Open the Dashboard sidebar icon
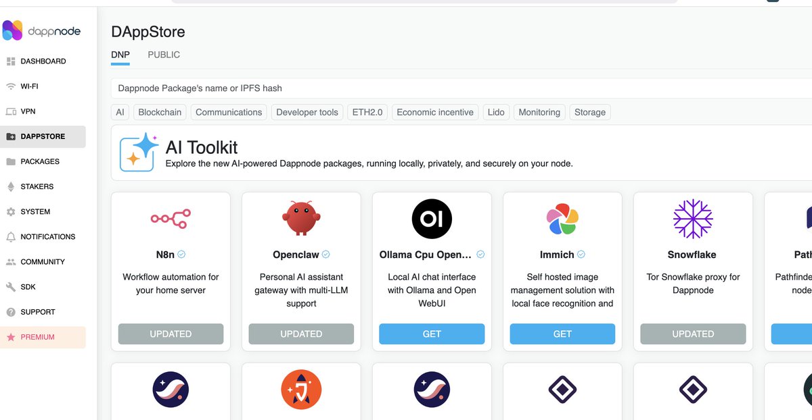 pyautogui.click(x=10, y=61)
